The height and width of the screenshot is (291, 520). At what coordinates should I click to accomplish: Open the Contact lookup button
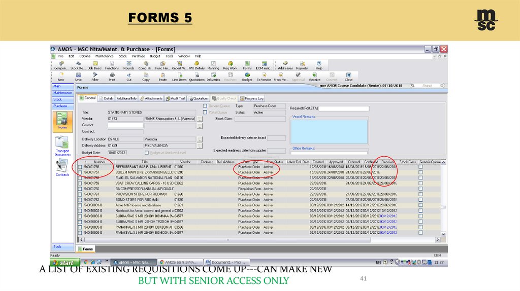(x=200, y=126)
